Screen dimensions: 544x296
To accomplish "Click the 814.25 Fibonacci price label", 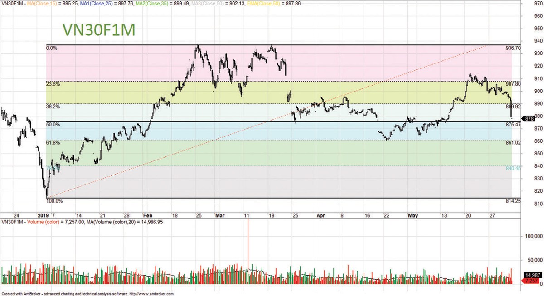I will point(513,200).
